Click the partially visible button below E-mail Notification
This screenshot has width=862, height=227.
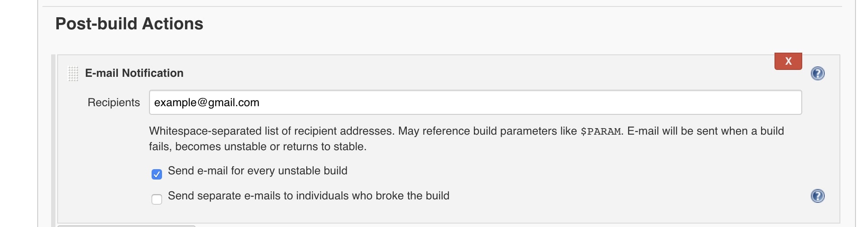(126, 226)
